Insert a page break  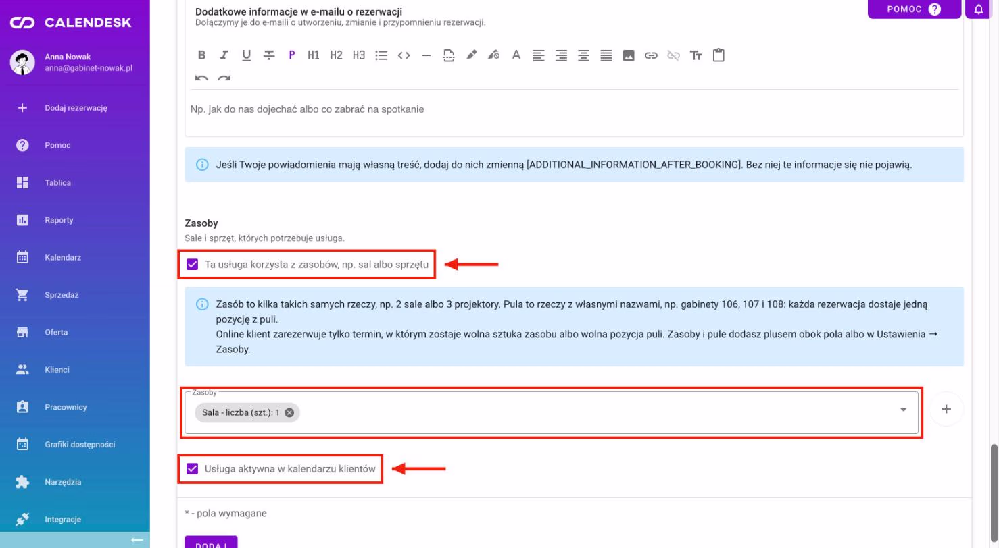(x=449, y=55)
